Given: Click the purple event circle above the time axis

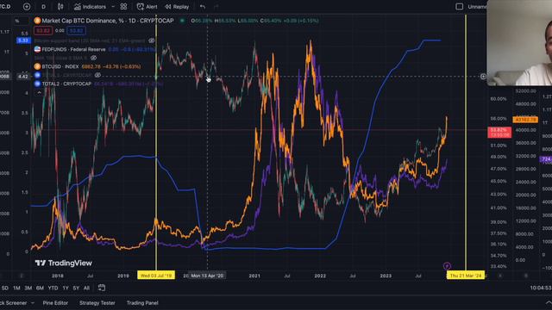Looking at the screenshot, I should pyautogui.click(x=447, y=266).
